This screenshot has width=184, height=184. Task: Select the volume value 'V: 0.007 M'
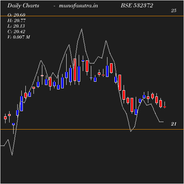(19, 37)
